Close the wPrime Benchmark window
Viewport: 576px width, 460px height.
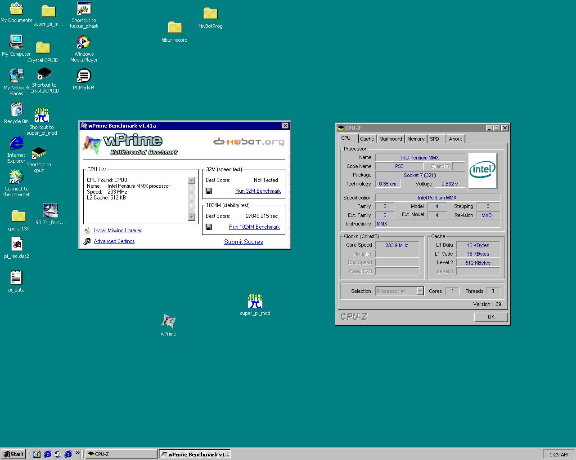coord(285,125)
